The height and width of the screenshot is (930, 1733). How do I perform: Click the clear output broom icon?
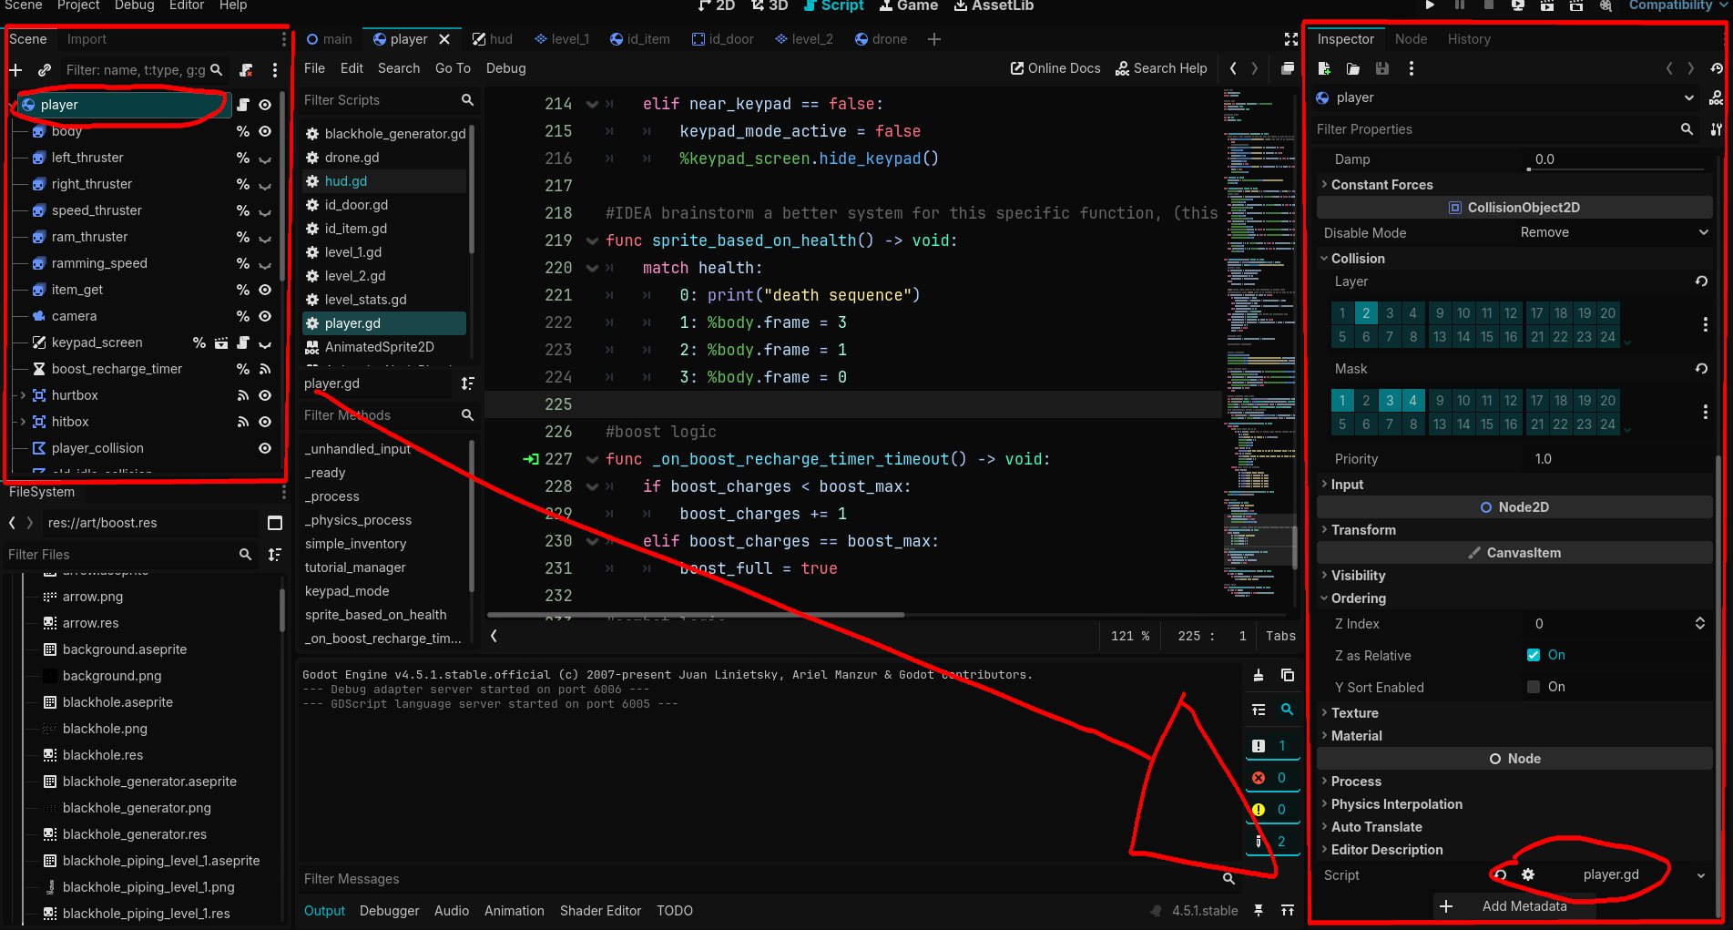[1258, 675]
